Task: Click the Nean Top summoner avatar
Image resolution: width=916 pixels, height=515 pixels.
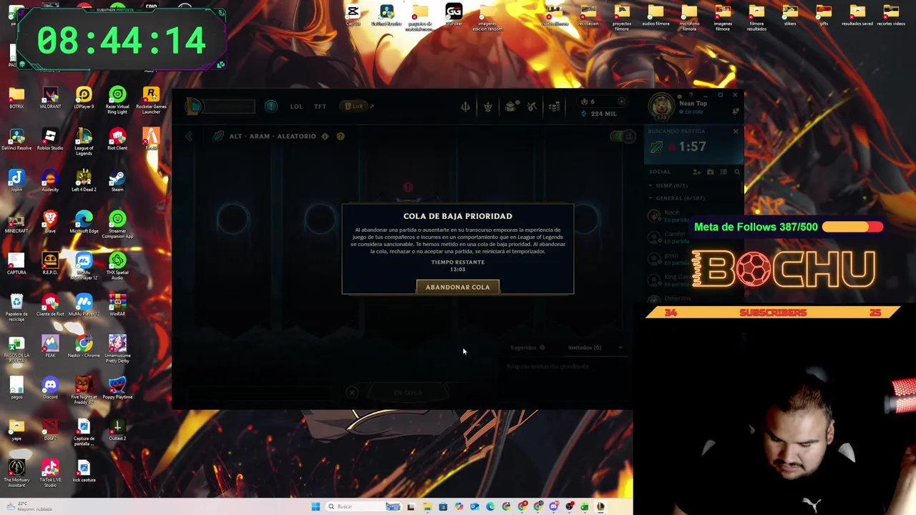Action: coord(662,107)
